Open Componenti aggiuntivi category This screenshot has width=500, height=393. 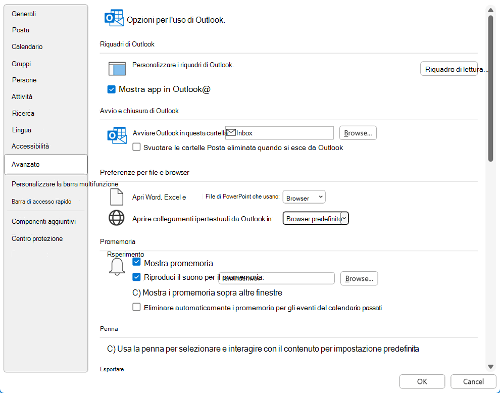pyautogui.click(x=43, y=221)
